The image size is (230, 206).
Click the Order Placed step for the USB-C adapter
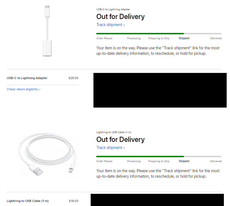104,38
